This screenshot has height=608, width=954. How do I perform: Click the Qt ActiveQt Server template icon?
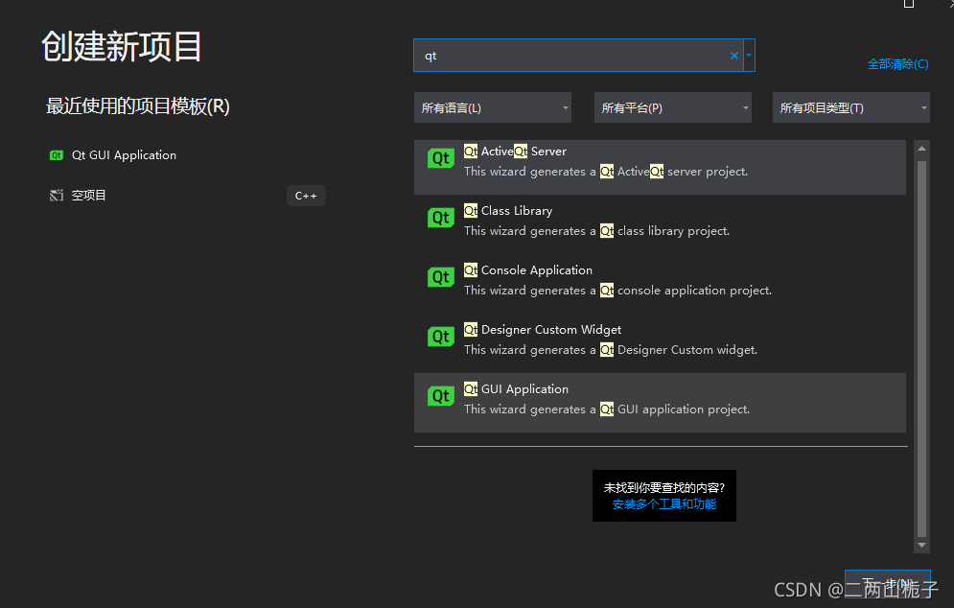click(x=440, y=158)
